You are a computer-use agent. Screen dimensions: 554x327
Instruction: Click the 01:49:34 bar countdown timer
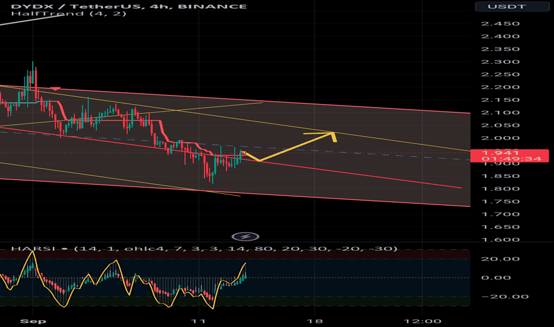tap(511, 159)
